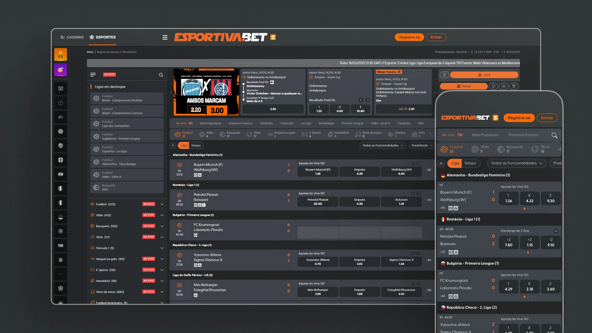Expand the Futebol (2212) sidebar section
592x333 pixels.
(162, 204)
